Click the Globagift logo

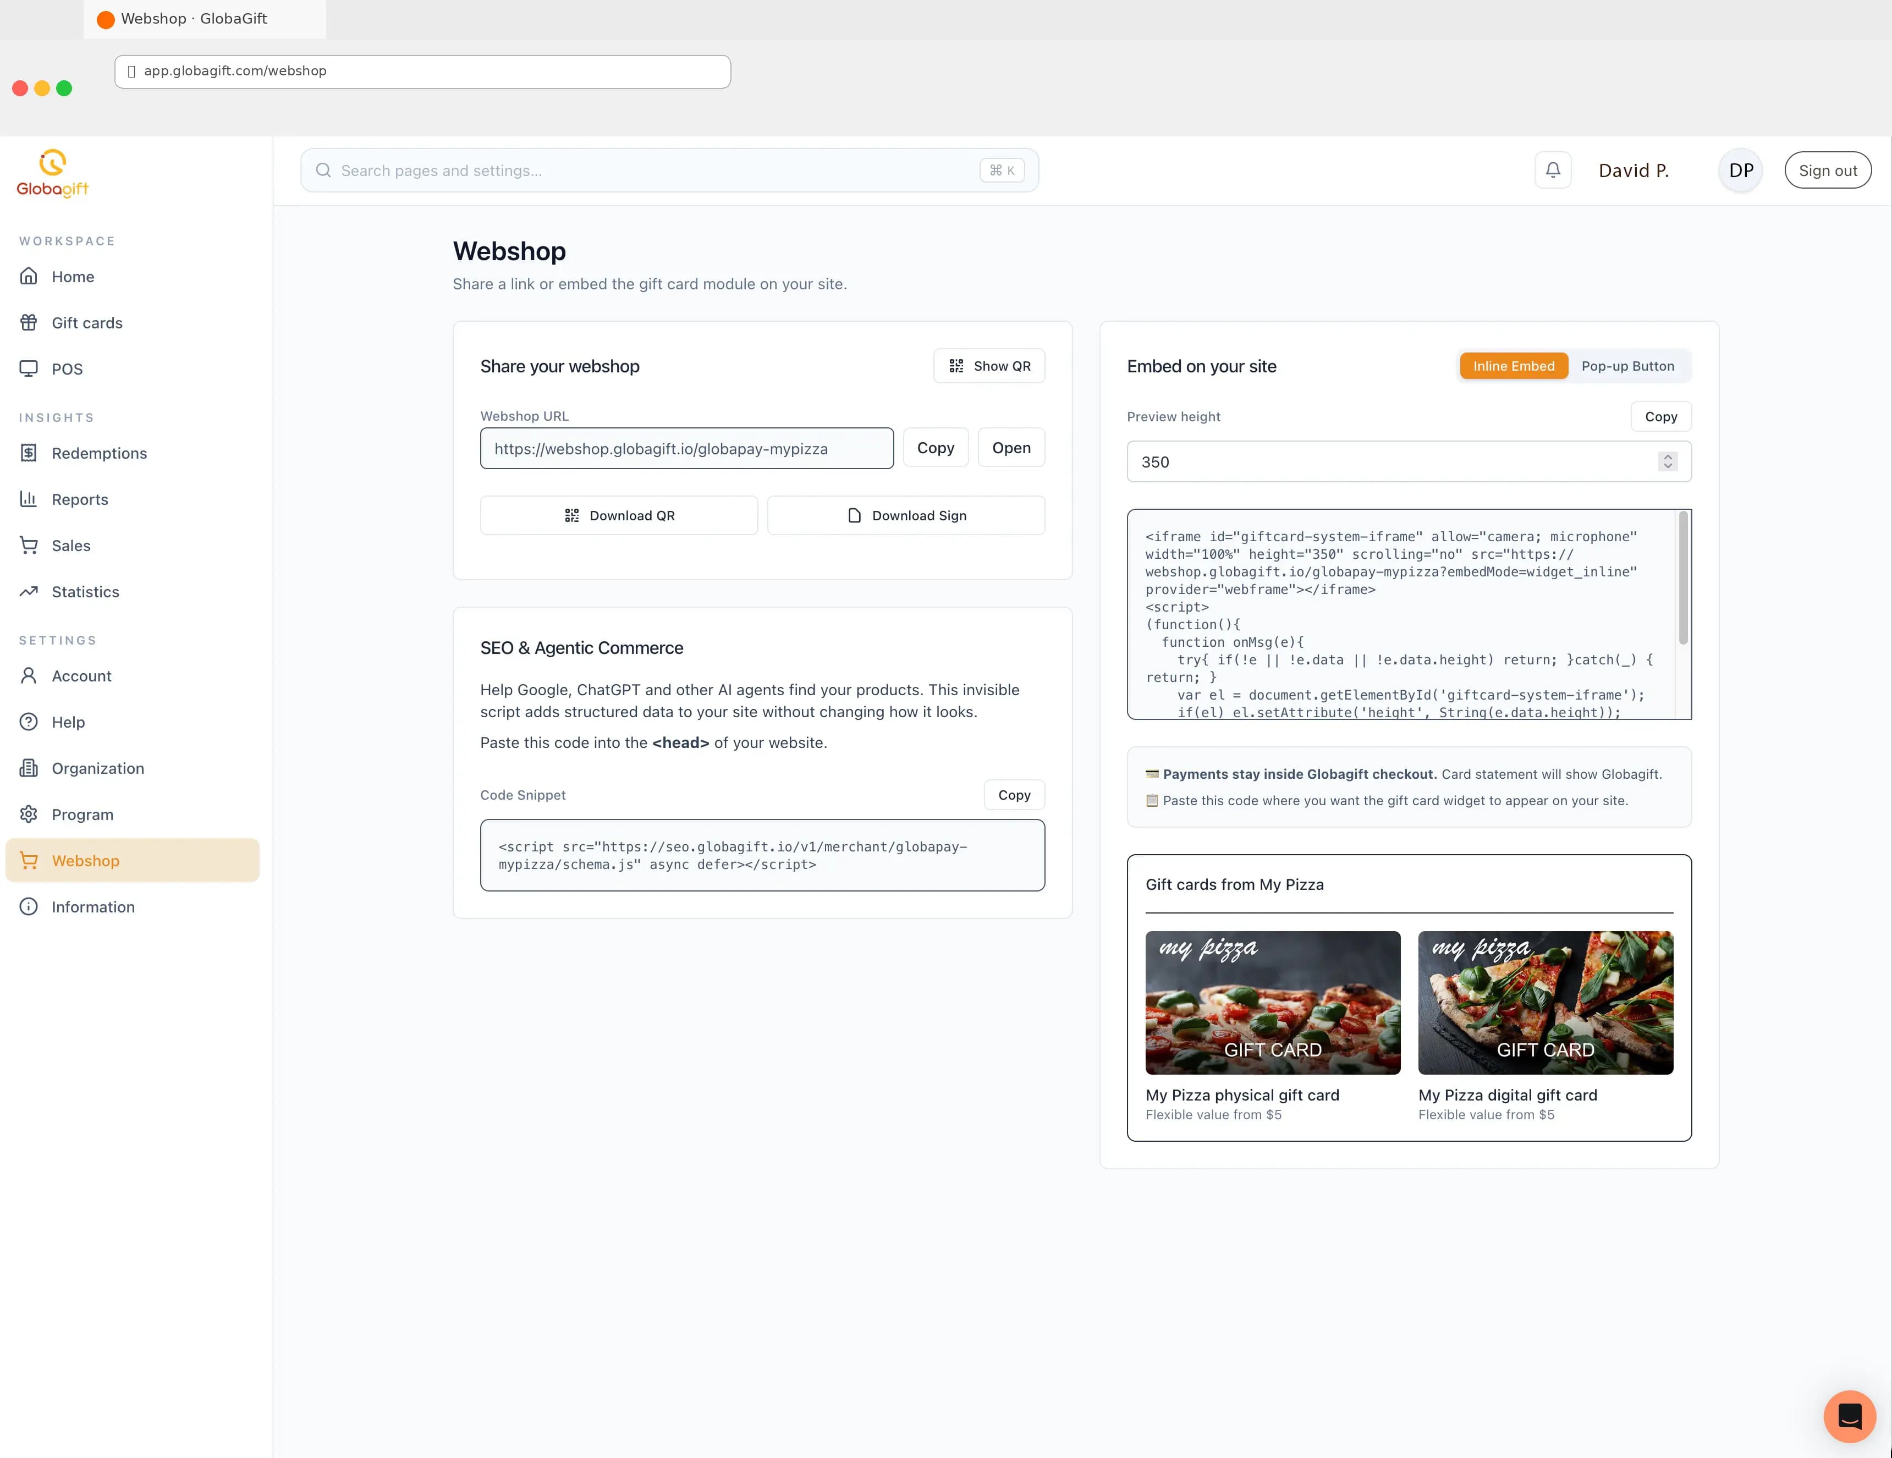click(53, 173)
